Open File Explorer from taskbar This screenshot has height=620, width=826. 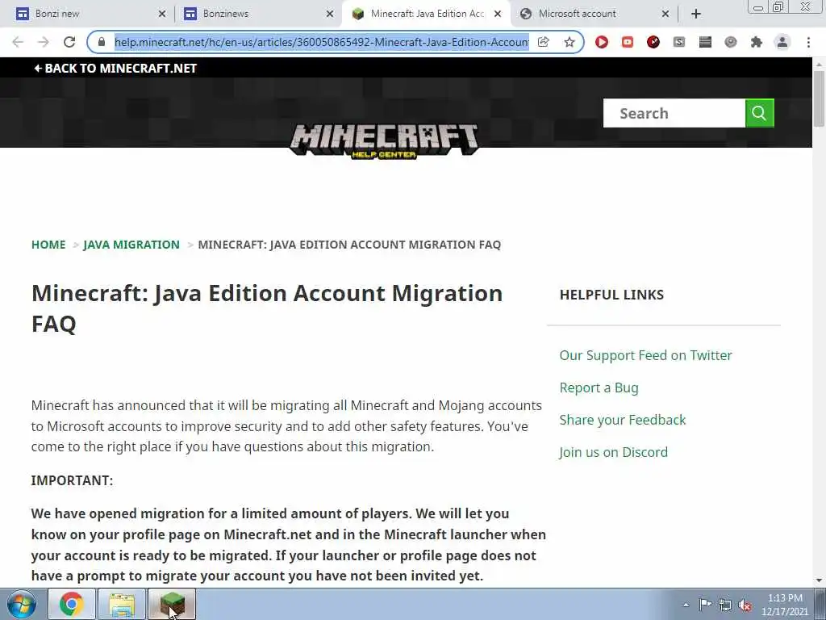[x=122, y=604]
